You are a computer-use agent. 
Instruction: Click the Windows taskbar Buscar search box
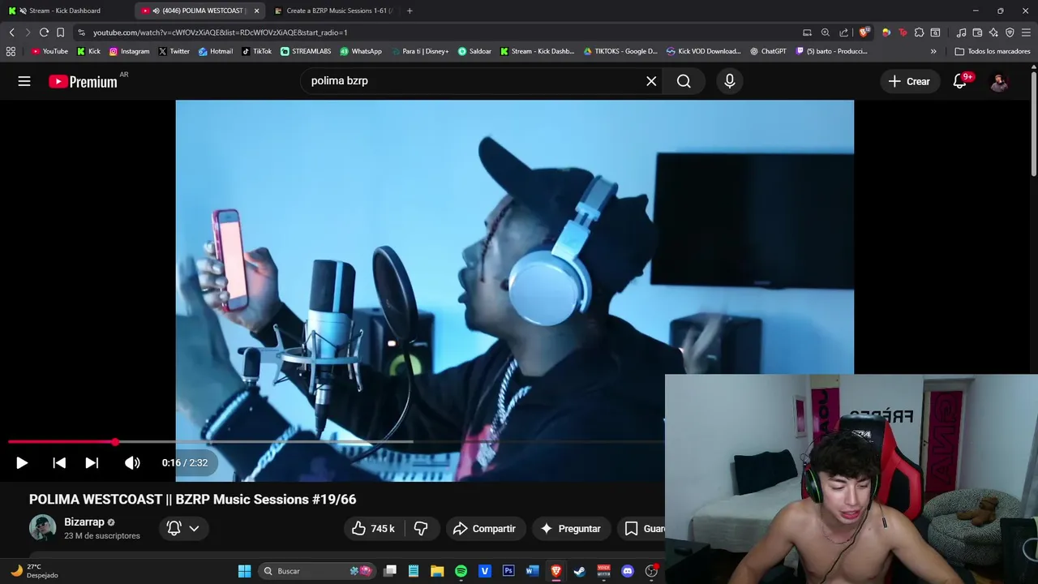(x=316, y=571)
